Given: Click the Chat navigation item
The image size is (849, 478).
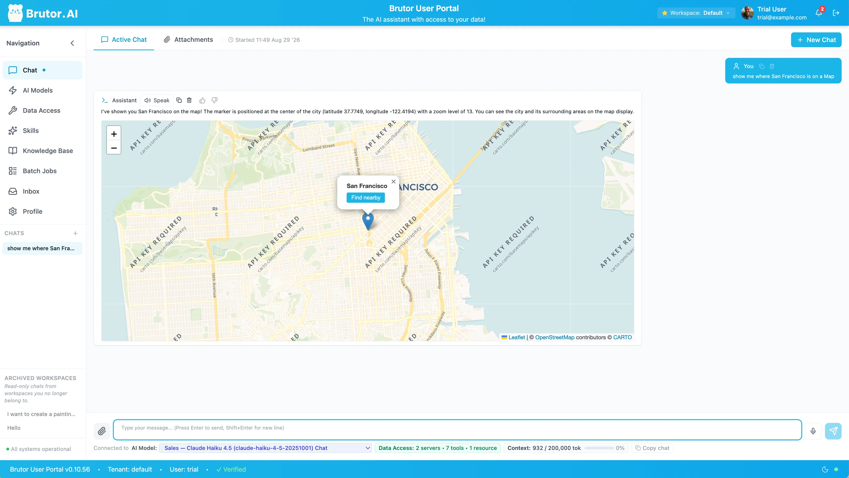Looking at the screenshot, I should [x=42, y=70].
